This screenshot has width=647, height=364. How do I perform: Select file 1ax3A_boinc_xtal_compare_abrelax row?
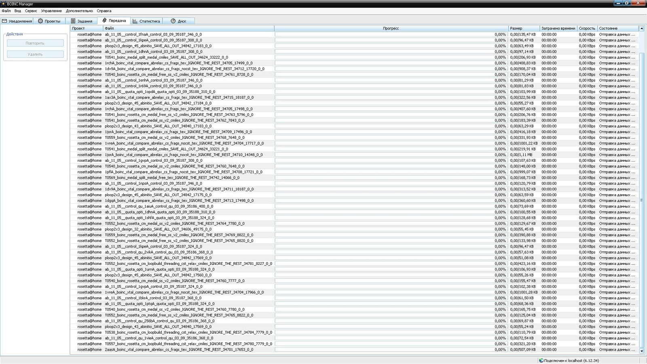click(179, 97)
